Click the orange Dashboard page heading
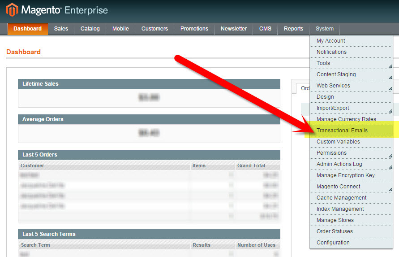Image resolution: width=399 pixels, height=257 pixels. pos(23,52)
